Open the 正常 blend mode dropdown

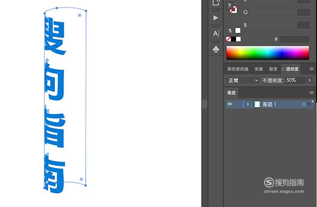(243, 80)
